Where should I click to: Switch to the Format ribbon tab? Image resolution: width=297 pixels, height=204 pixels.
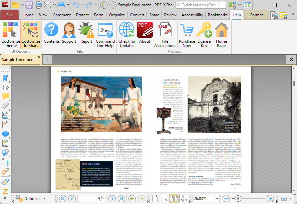[257, 15]
